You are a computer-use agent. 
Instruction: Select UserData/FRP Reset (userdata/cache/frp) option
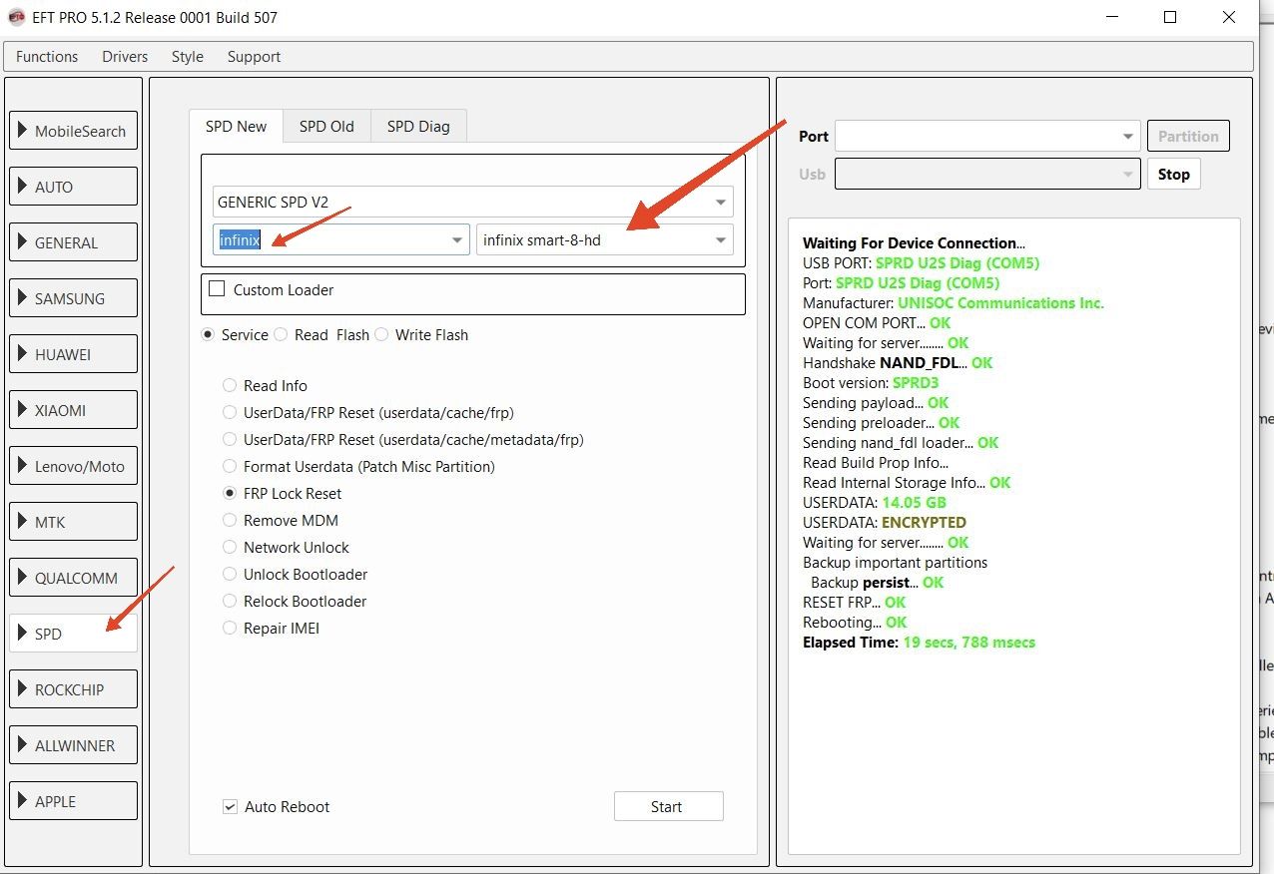[x=230, y=412]
